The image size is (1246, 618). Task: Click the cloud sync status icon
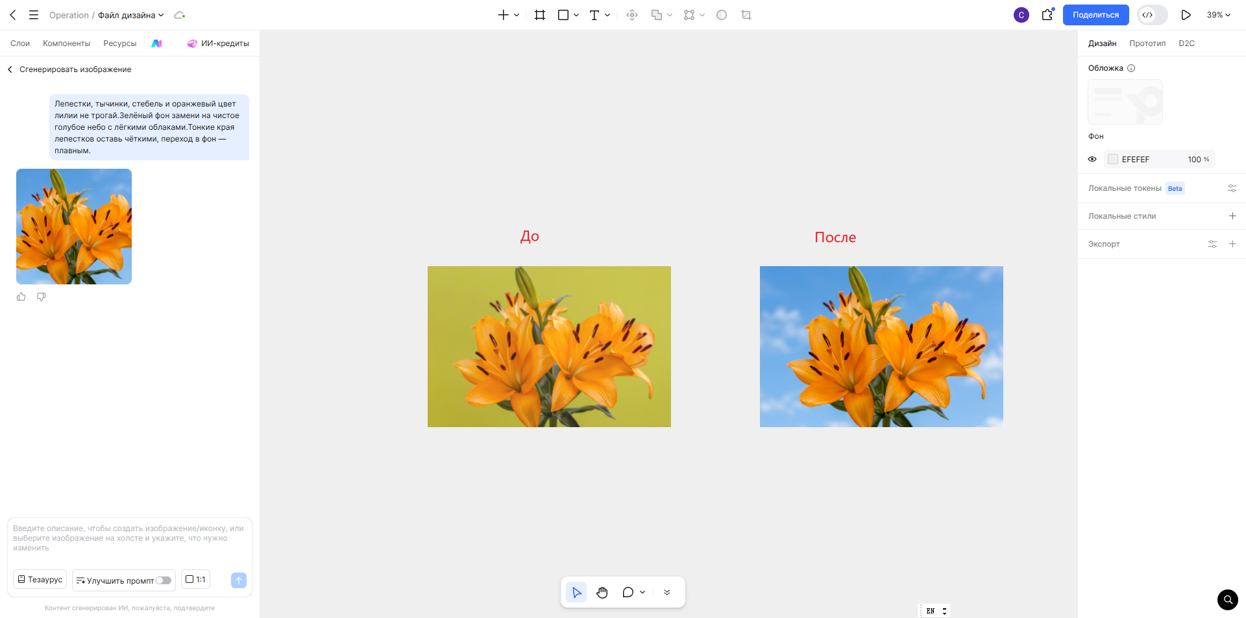click(180, 15)
